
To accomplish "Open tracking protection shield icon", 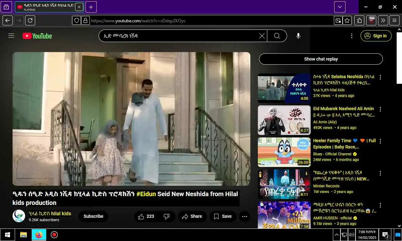I will (77, 21).
